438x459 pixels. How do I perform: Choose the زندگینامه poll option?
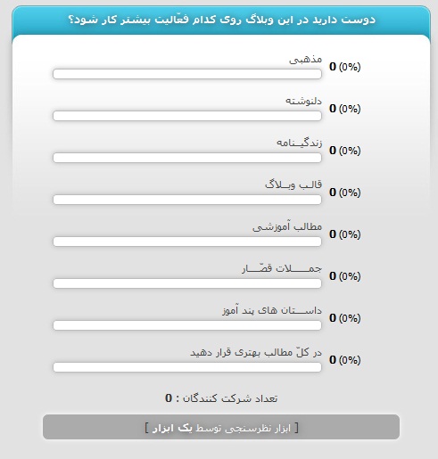click(x=299, y=143)
